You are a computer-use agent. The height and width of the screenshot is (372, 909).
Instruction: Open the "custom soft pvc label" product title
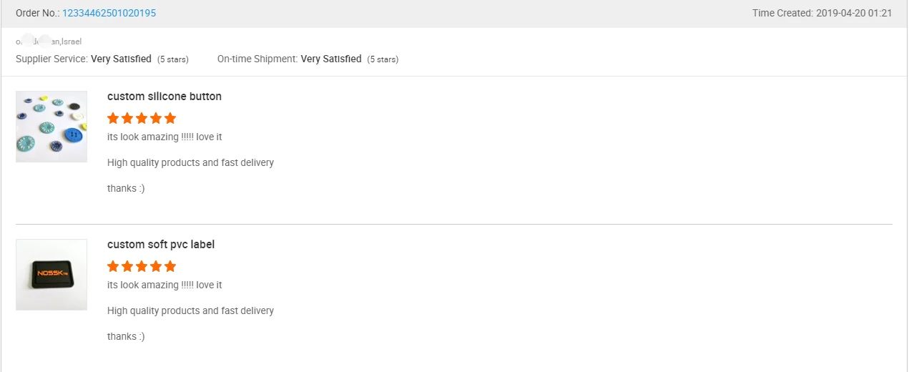(x=161, y=245)
